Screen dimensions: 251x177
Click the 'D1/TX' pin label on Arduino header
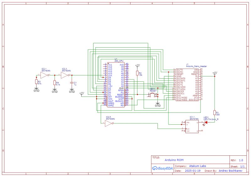(180, 70)
